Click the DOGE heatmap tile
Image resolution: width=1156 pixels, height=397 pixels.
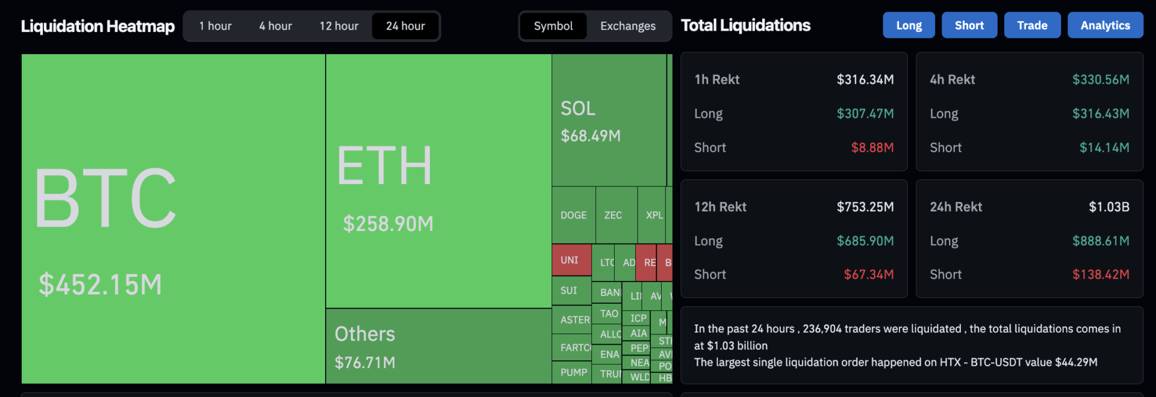click(x=573, y=215)
